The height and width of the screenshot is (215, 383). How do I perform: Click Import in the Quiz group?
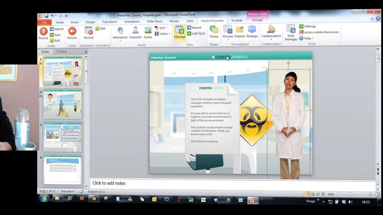point(194,27)
